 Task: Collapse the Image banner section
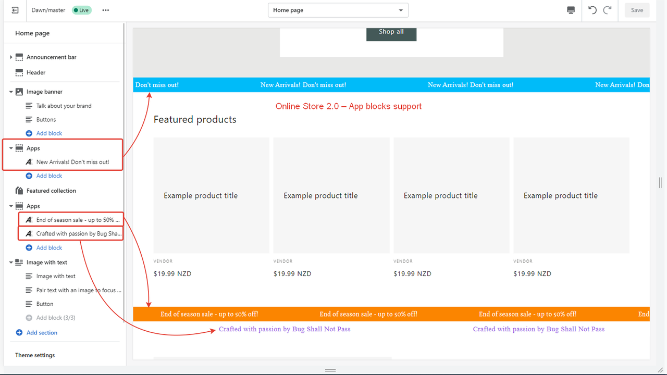(x=11, y=91)
